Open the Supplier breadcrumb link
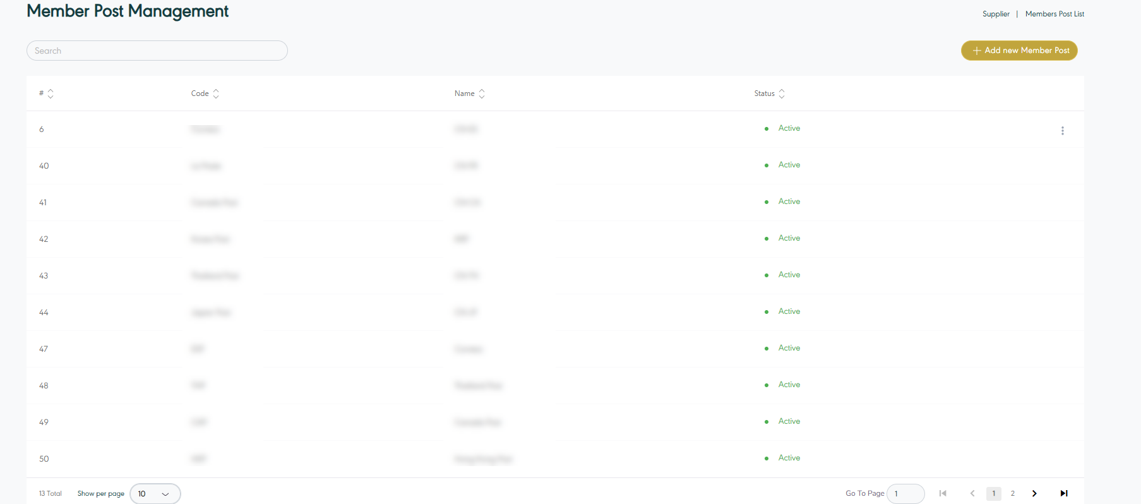 click(x=996, y=14)
